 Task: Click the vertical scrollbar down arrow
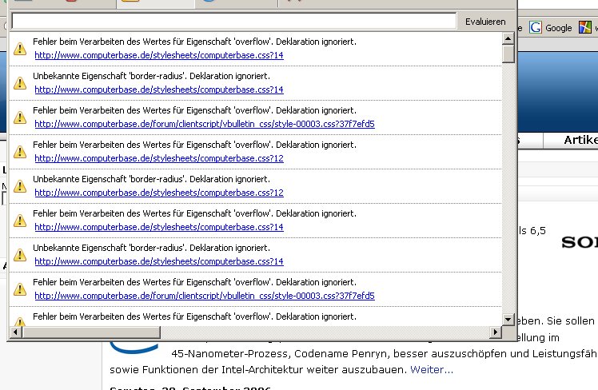tap(508, 320)
